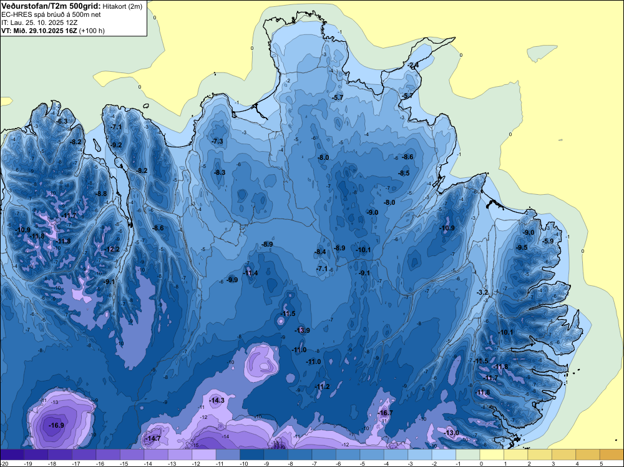The width and height of the screenshot is (624, 467).
Task: Click the -8.5 temperature value
Action: pos(404,173)
